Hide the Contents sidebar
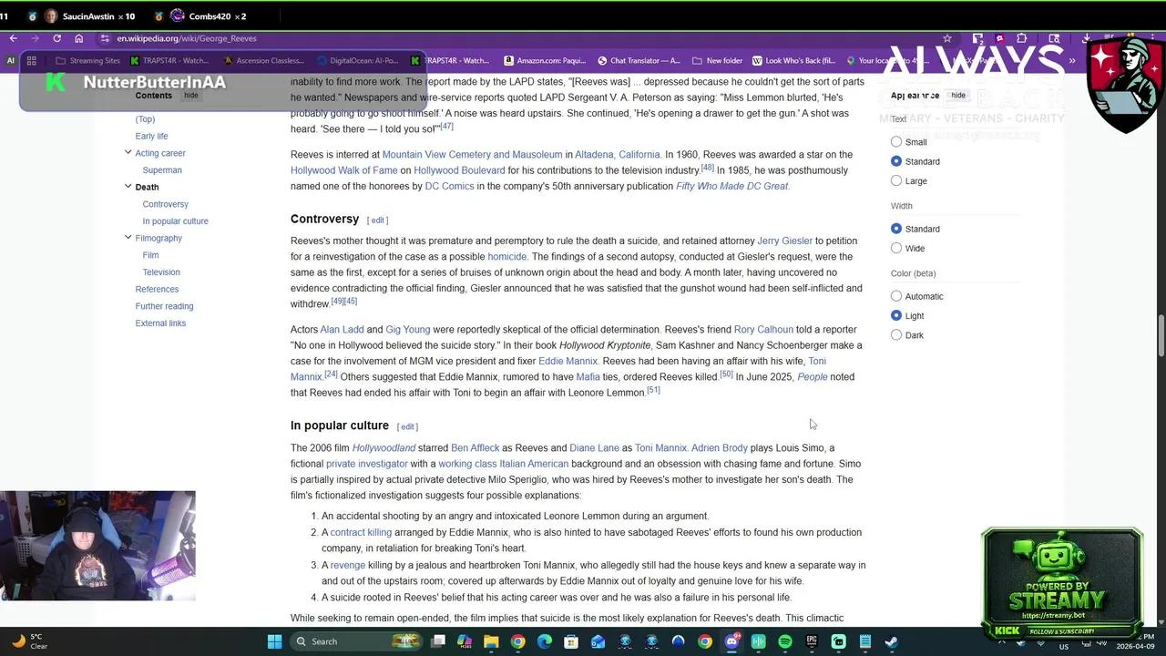 (191, 96)
